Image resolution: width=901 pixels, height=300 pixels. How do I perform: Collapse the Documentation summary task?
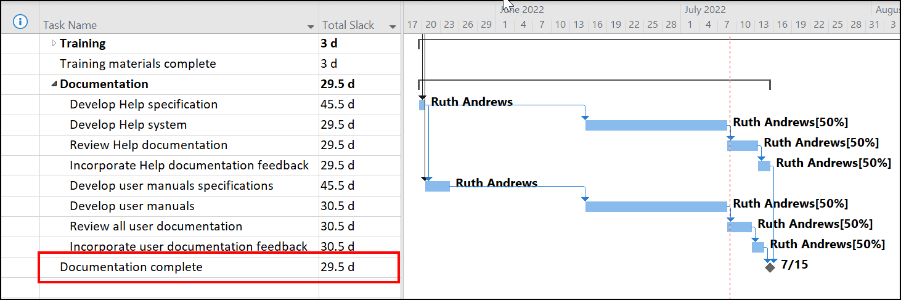coord(54,84)
